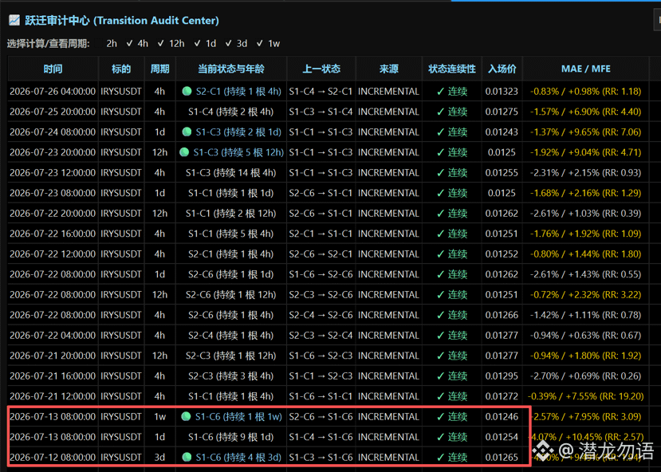Screen dimensions: 661x472
Task: Click the 2026-07-24 08:00:00 time cell
Action: (x=53, y=132)
